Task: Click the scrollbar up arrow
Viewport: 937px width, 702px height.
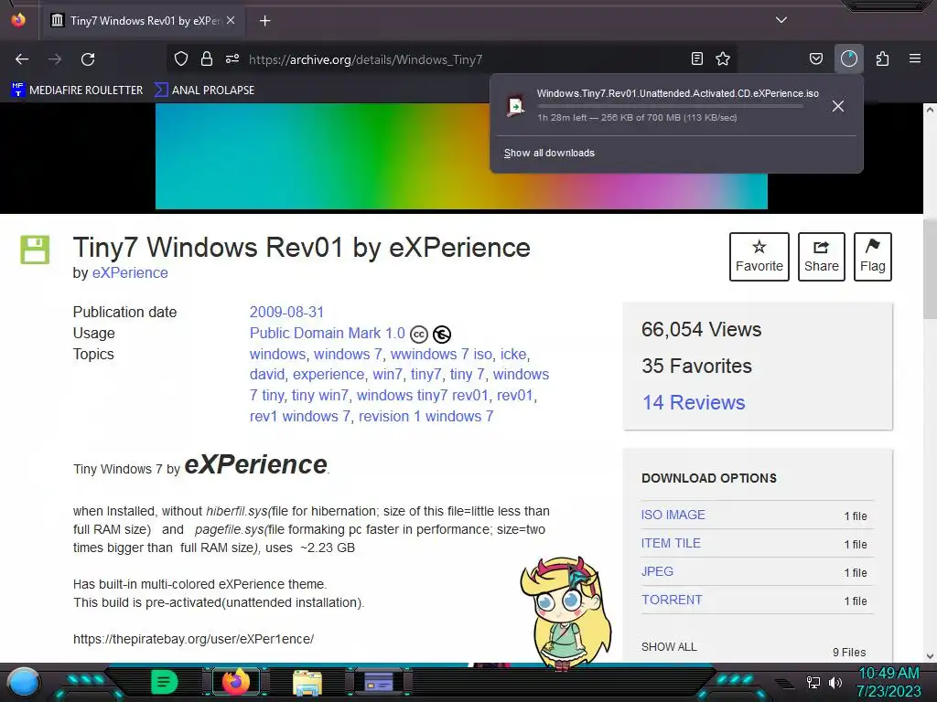Action: point(930,110)
